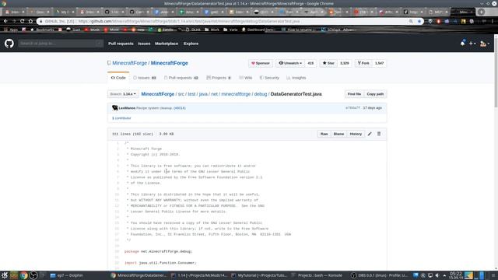Switch to the Wiki tab
This screenshot has width=498, height=280.
(x=246, y=78)
